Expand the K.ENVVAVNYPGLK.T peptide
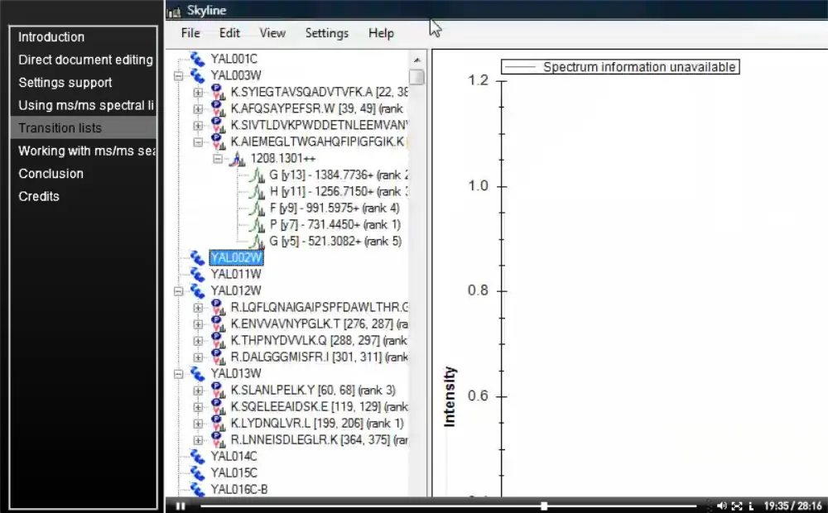The image size is (828, 513). click(x=198, y=324)
